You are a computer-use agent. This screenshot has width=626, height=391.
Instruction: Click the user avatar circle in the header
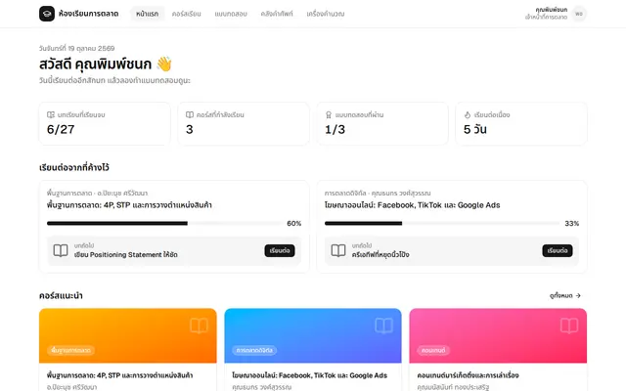pyautogui.click(x=579, y=14)
